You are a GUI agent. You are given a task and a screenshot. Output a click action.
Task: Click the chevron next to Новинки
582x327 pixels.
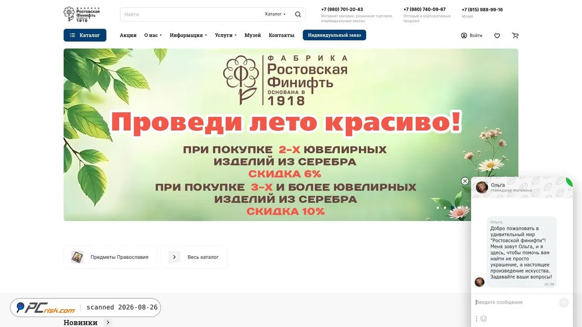(108, 323)
